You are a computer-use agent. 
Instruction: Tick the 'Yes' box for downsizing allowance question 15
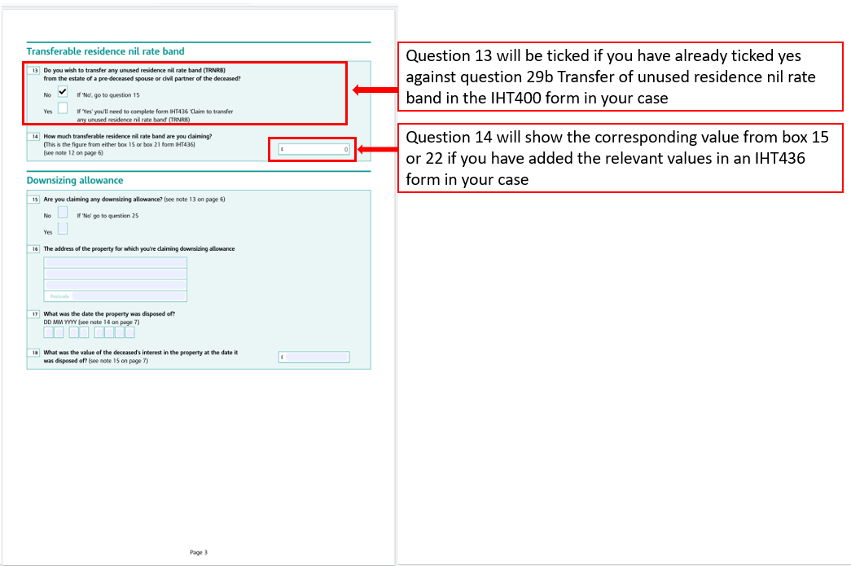pos(63,230)
